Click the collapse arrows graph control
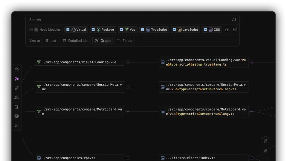 (265, 151)
